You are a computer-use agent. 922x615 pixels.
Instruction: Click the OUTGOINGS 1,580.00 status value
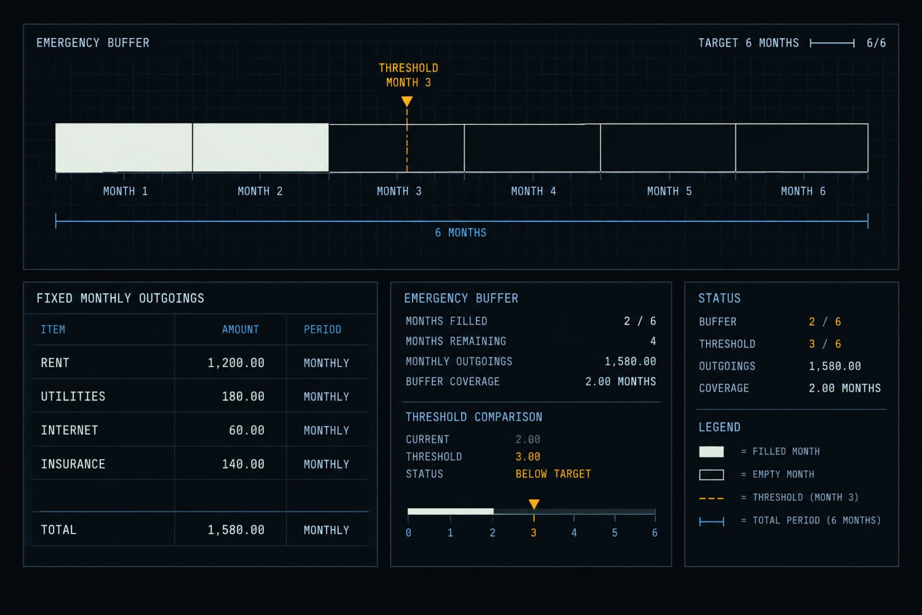(x=835, y=367)
